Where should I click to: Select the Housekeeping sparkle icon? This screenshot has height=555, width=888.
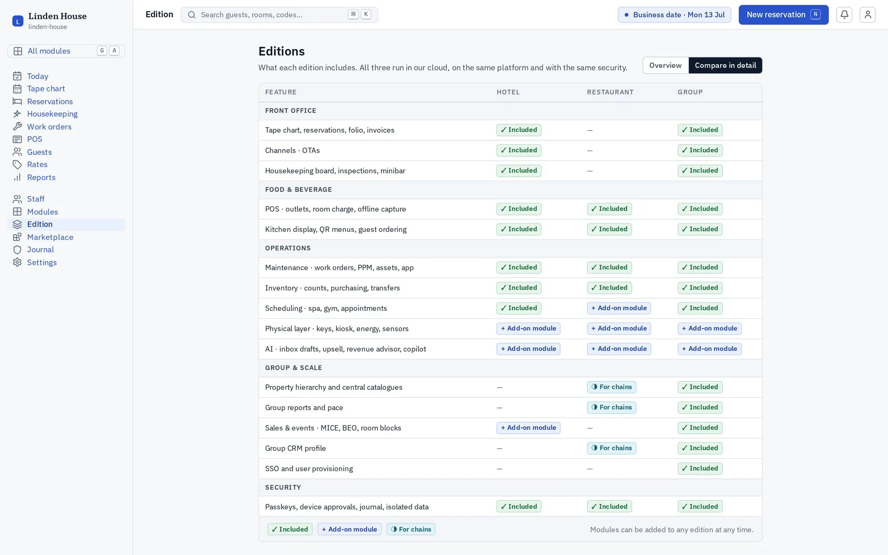tap(17, 114)
